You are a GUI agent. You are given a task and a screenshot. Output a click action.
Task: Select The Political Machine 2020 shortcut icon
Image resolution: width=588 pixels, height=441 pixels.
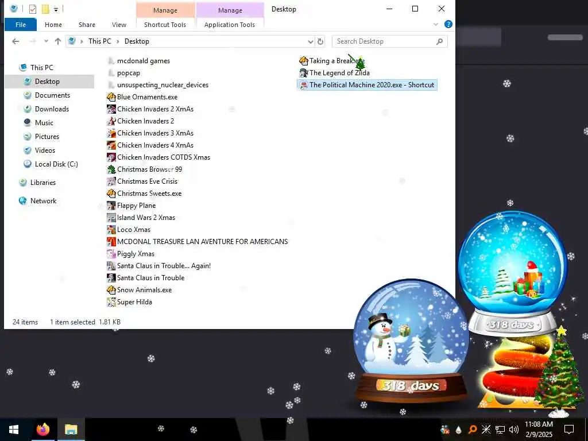303,85
